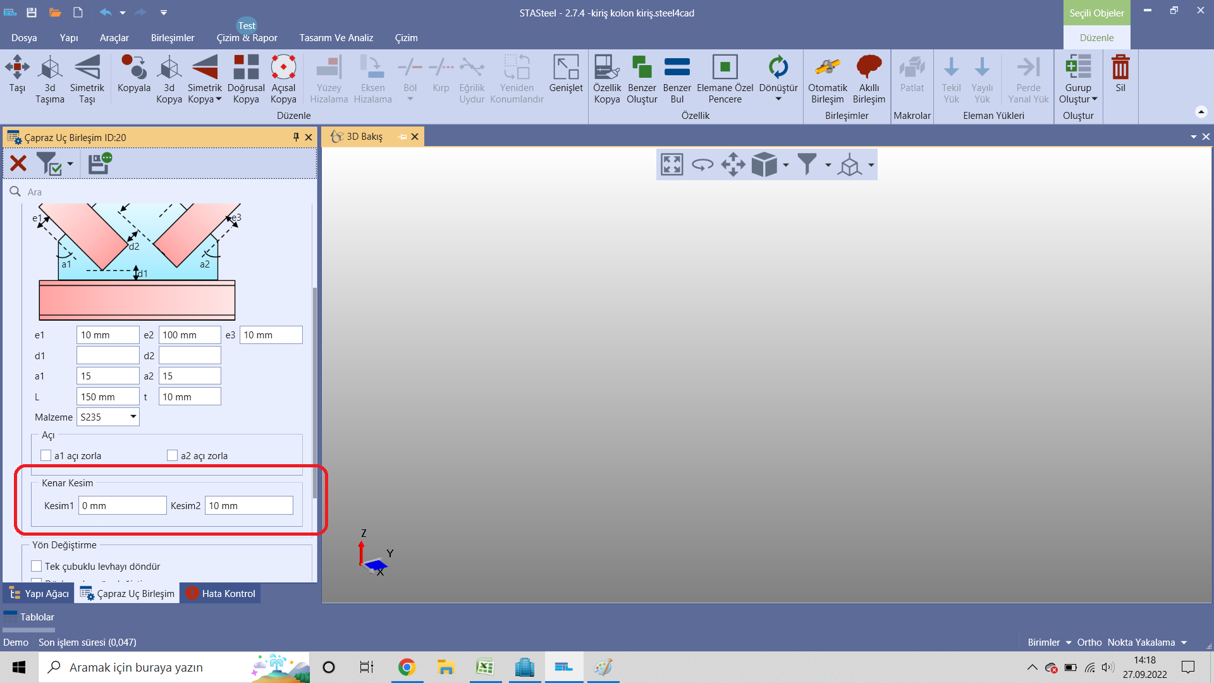Open the Birleşimler menu
This screenshot has height=683, width=1214.
173,38
